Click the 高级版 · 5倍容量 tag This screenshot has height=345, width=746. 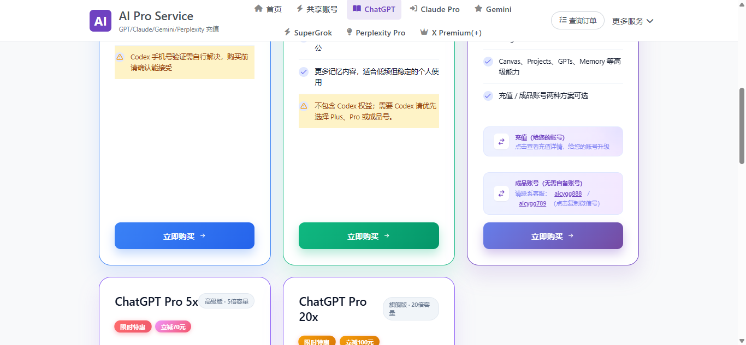226,301
